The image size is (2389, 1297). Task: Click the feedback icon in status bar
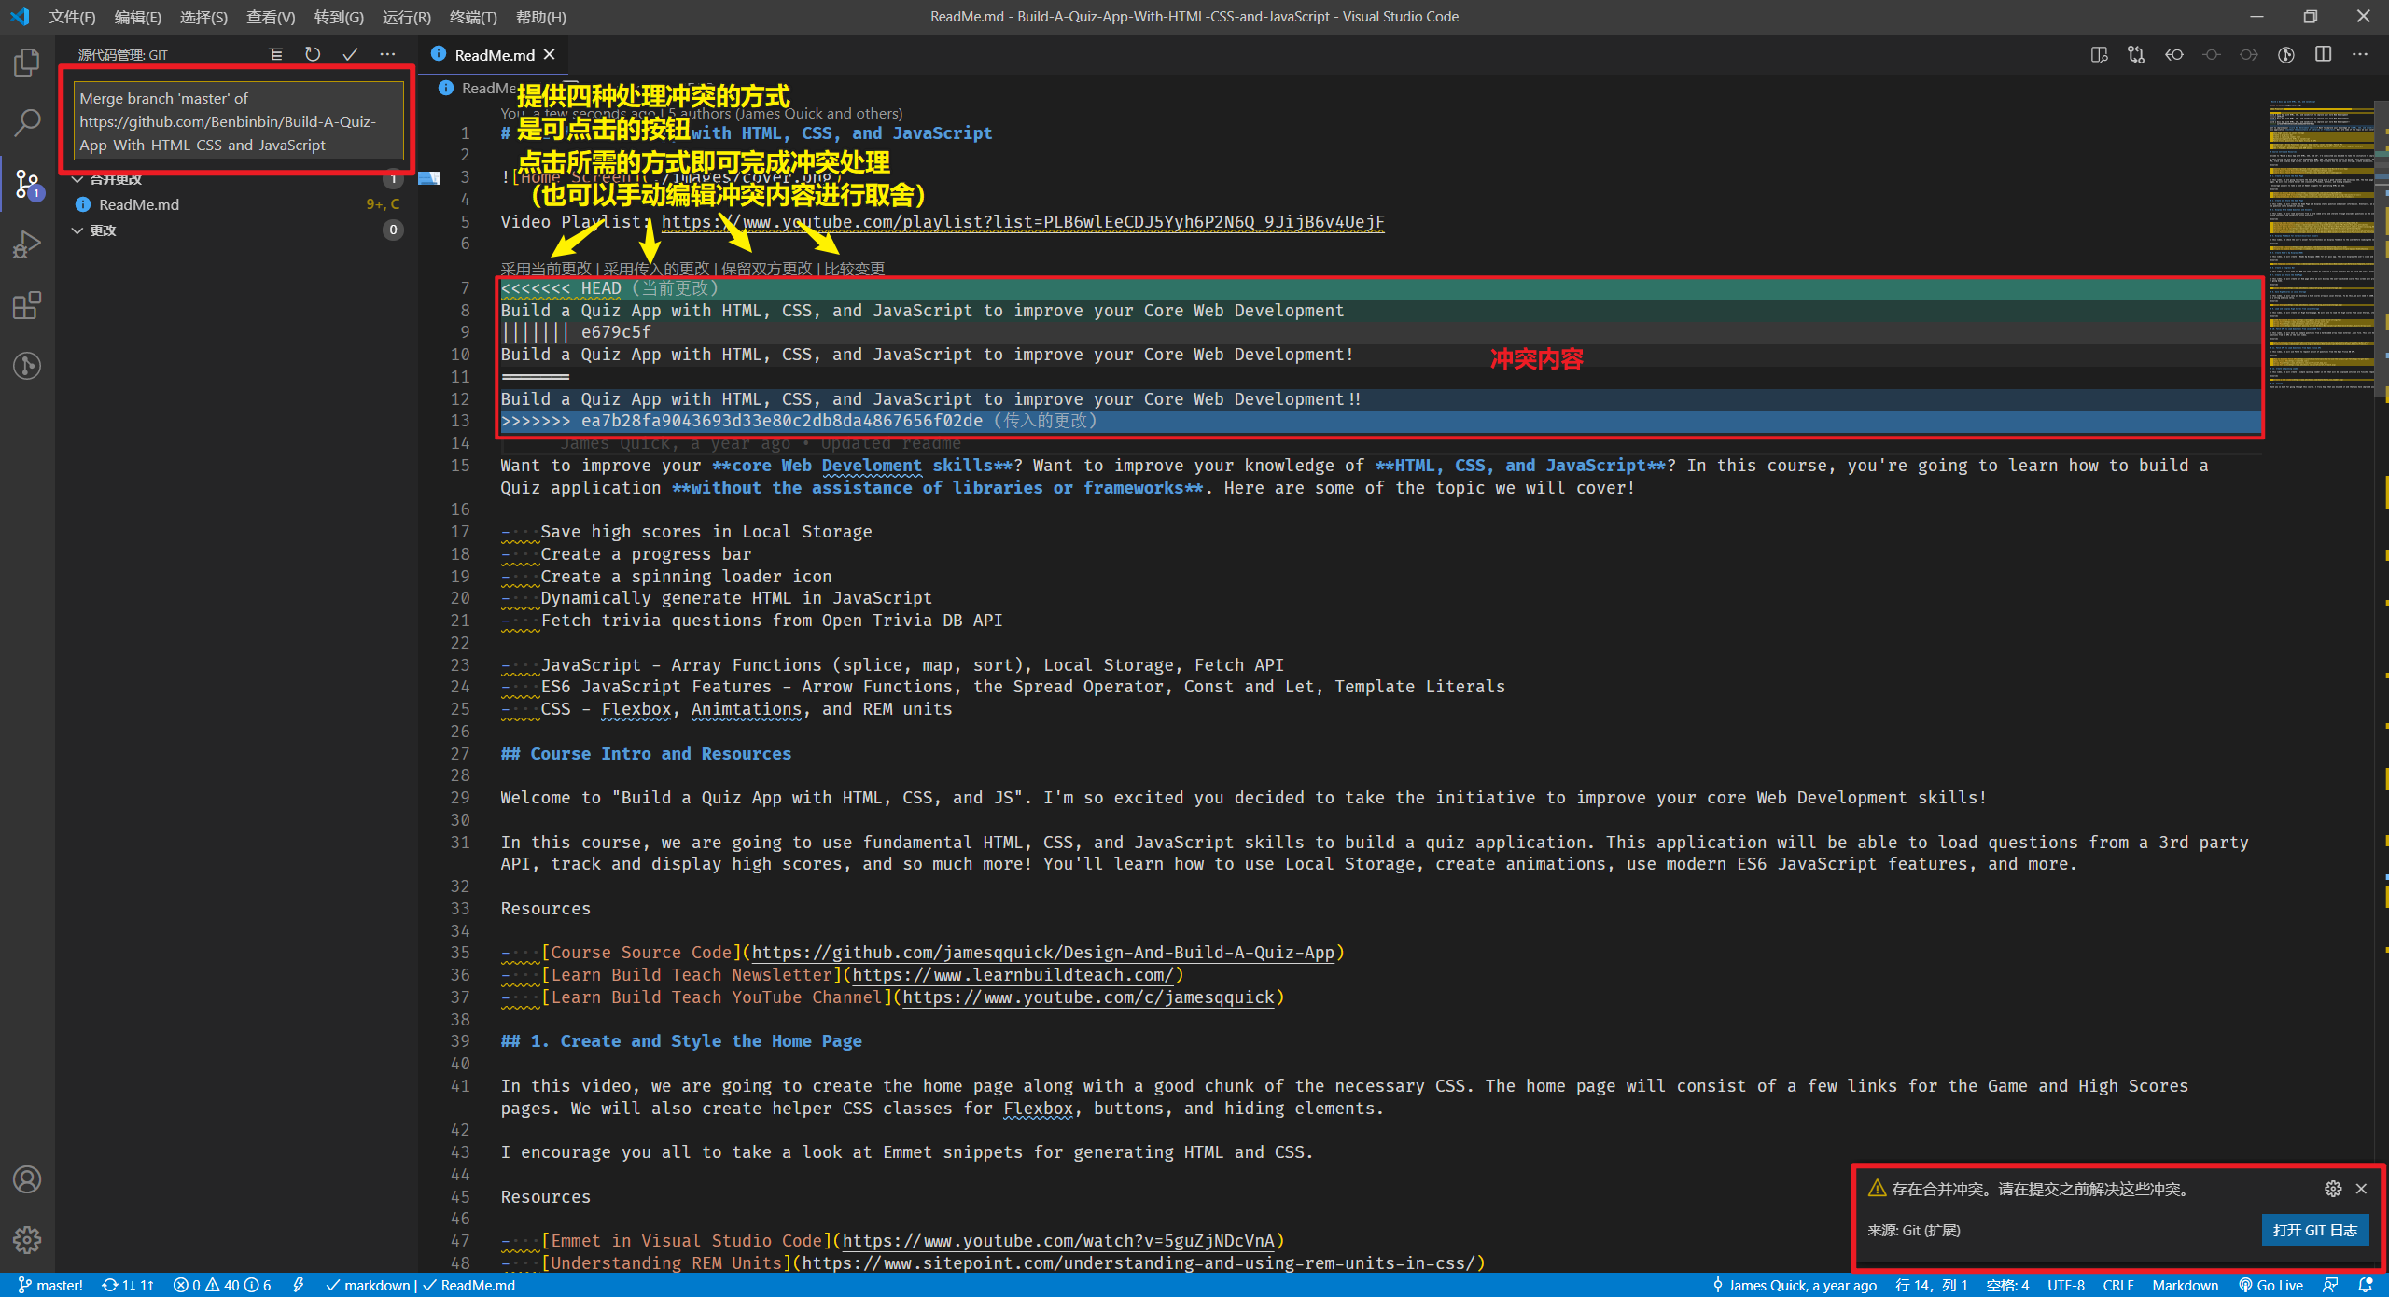(x=2330, y=1285)
